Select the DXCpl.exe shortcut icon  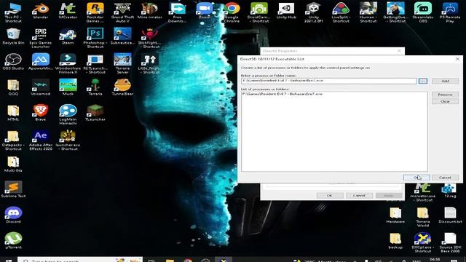422,242
